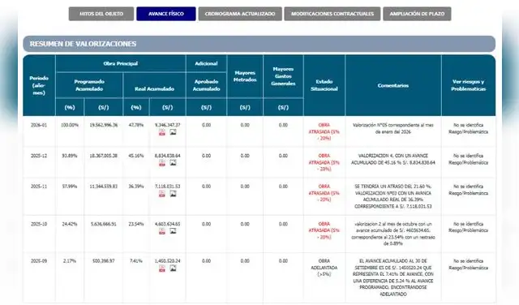519x305 pixels.
Task: Click the 100.00% programmed value
Action: click(x=70, y=125)
